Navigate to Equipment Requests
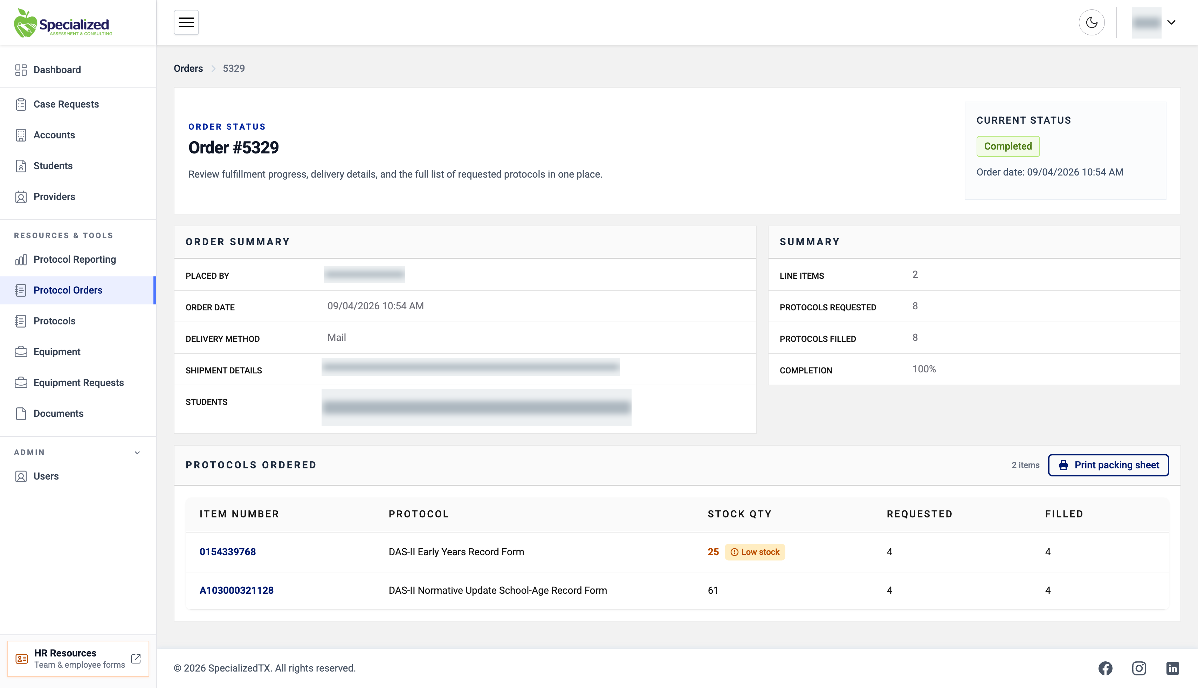Image resolution: width=1198 pixels, height=688 pixels. 78,383
